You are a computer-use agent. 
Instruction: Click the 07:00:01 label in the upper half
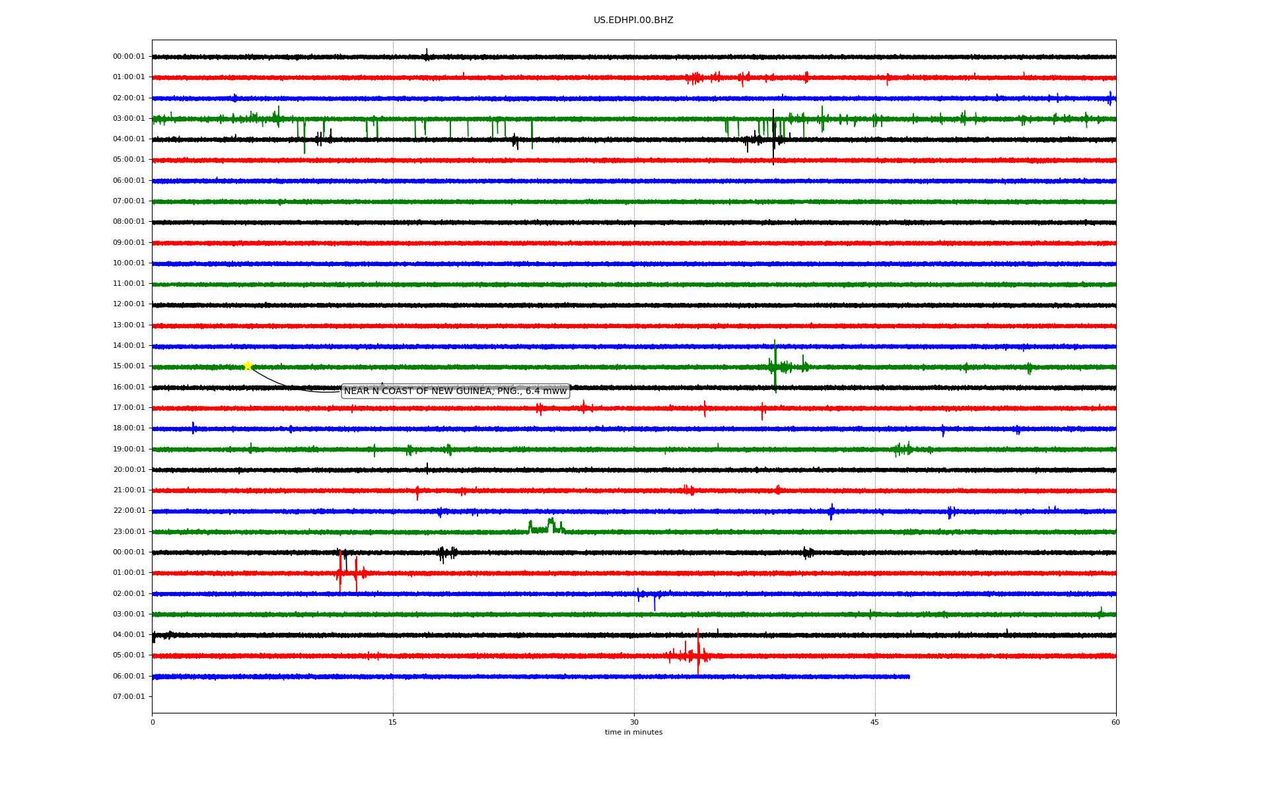[x=129, y=201]
